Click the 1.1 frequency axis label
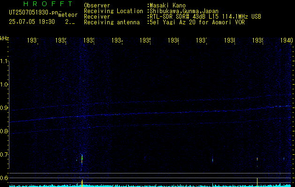The image size is (295, 187). pyautogui.click(x=4, y=61)
